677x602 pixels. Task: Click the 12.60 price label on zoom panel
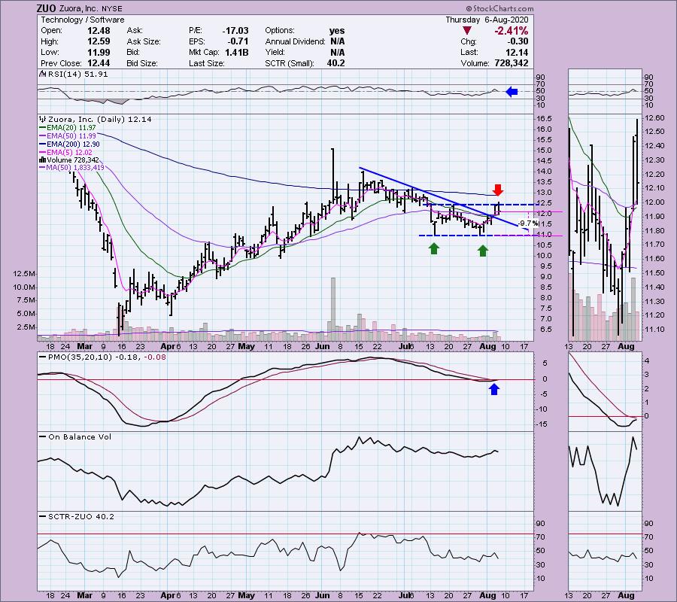[x=654, y=118]
